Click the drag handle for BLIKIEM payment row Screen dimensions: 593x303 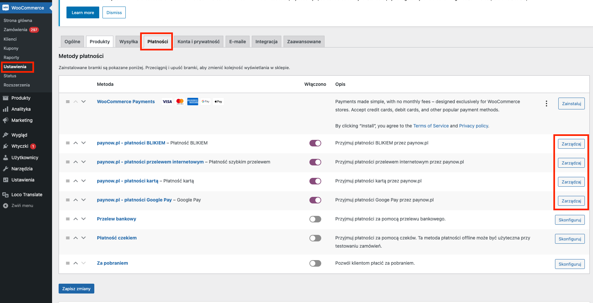point(68,143)
